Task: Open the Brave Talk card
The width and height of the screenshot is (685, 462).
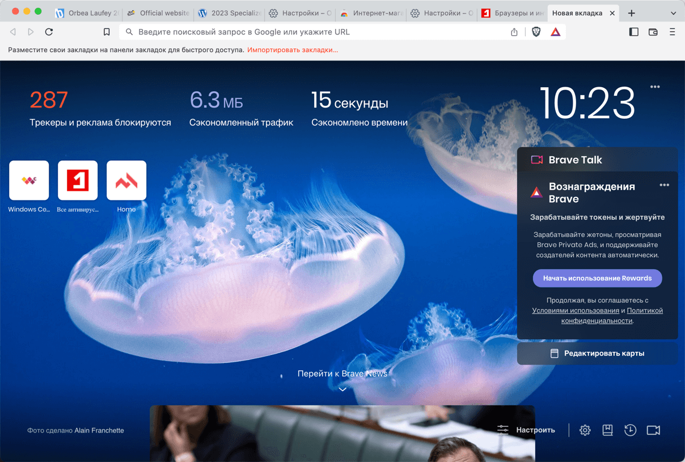Action: 597,160
